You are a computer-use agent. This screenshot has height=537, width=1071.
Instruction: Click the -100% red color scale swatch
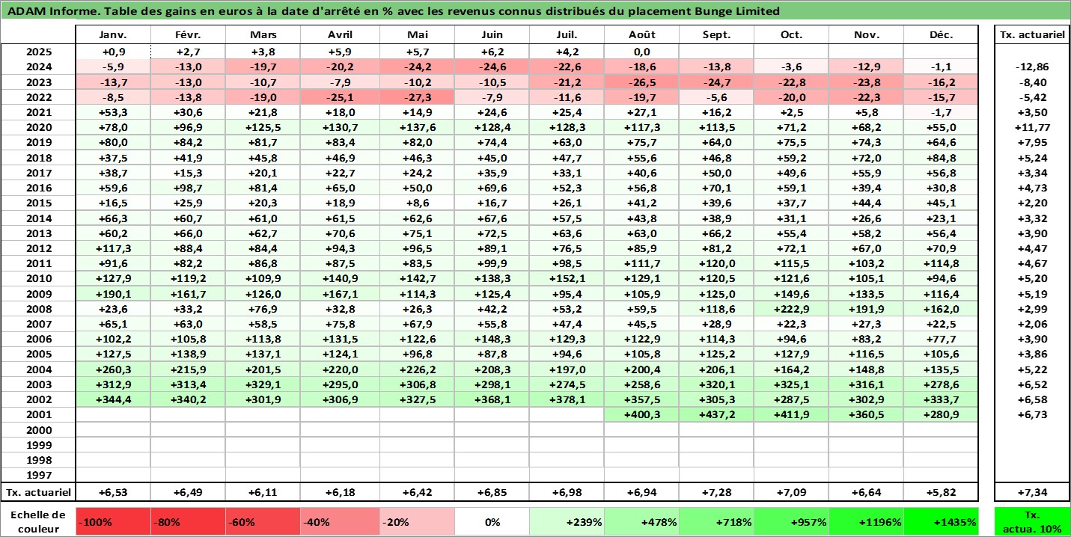[113, 522]
